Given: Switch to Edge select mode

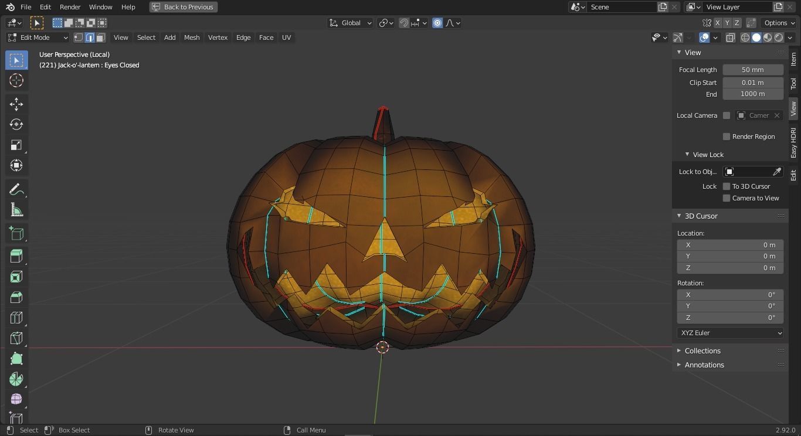Looking at the screenshot, I should tap(90, 38).
